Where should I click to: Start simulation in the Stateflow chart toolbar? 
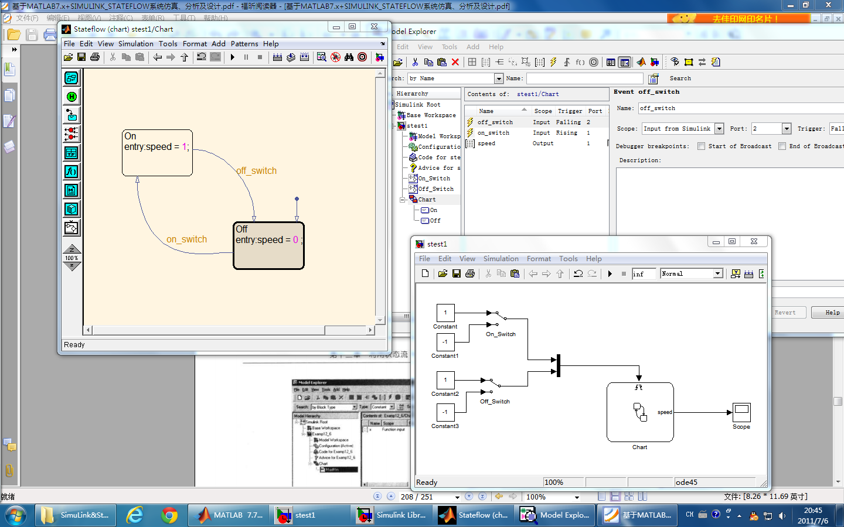(233, 57)
